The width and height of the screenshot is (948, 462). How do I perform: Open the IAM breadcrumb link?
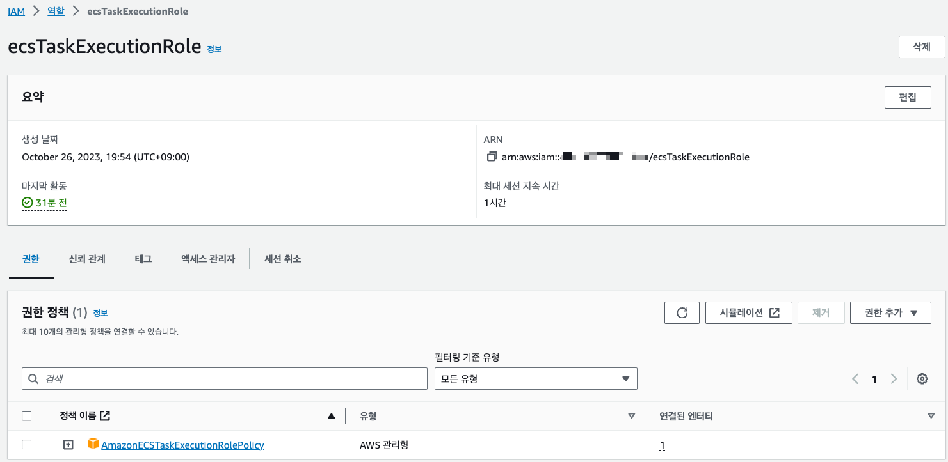tap(17, 12)
